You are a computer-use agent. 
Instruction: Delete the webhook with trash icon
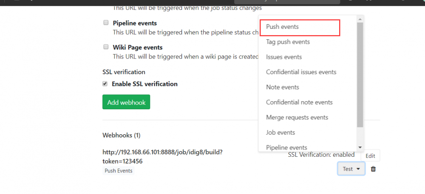pyautogui.click(x=373, y=169)
